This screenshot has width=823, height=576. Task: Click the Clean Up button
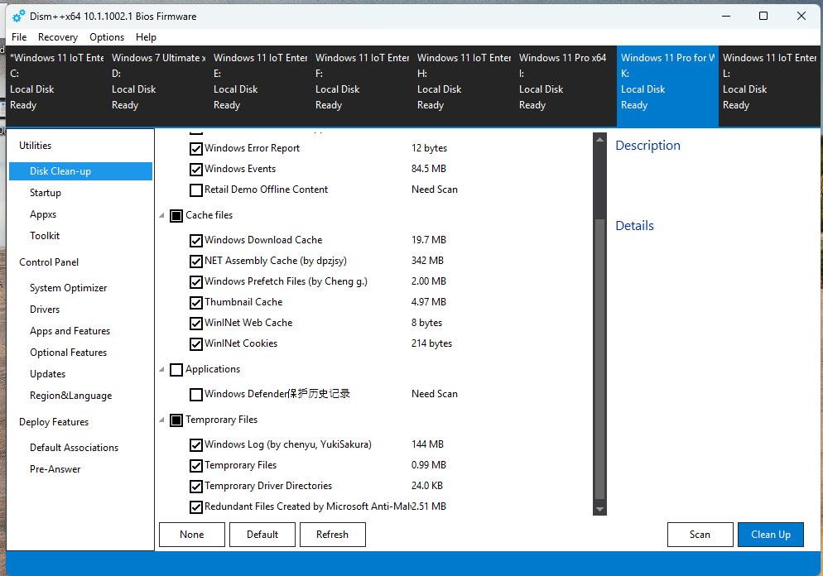pos(771,535)
